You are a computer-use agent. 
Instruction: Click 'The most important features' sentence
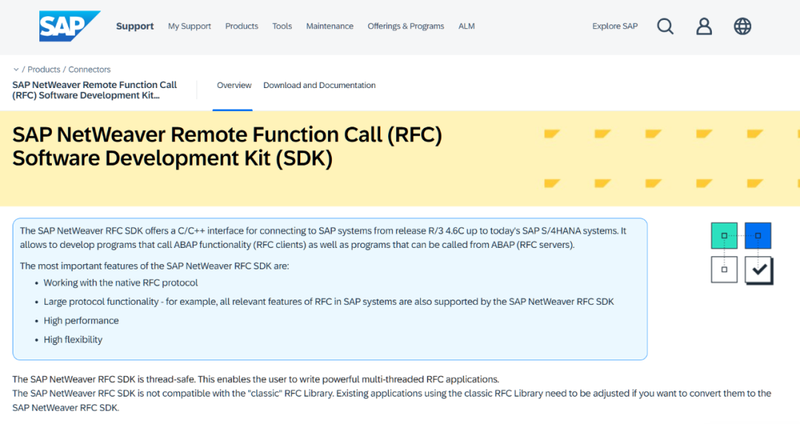click(154, 266)
